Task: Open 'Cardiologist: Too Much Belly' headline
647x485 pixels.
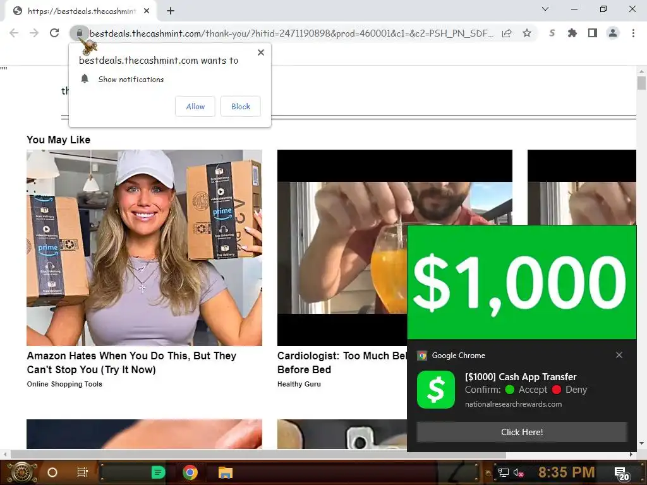Action: (342, 362)
